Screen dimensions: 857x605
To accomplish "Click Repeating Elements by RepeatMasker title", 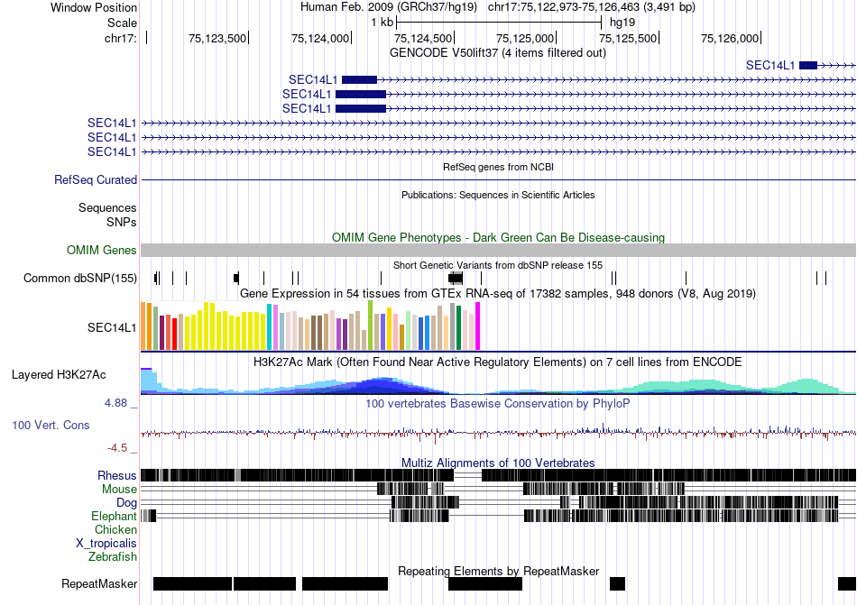I will coord(499,571).
